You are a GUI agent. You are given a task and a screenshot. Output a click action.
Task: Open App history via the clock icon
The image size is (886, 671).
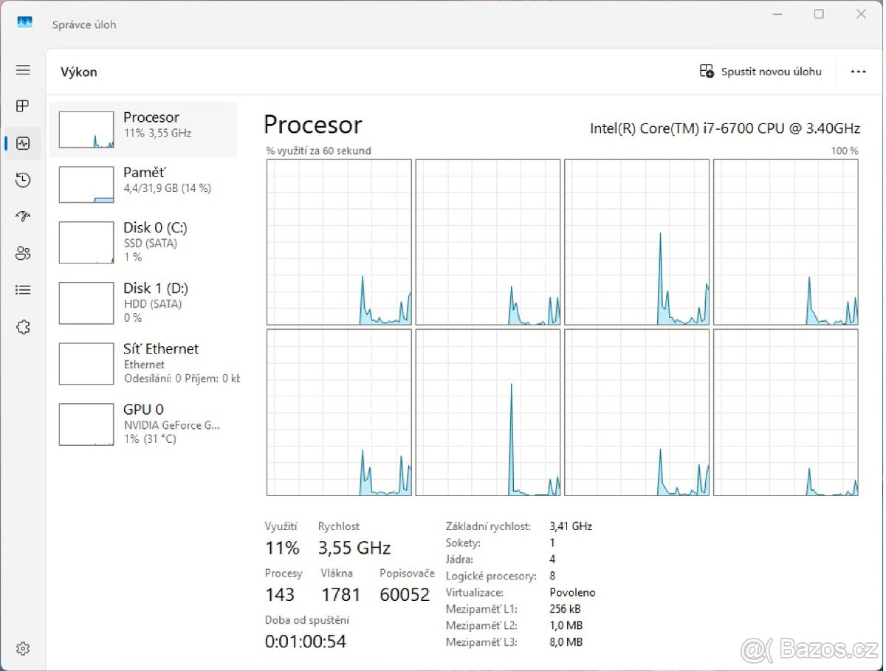click(x=23, y=179)
